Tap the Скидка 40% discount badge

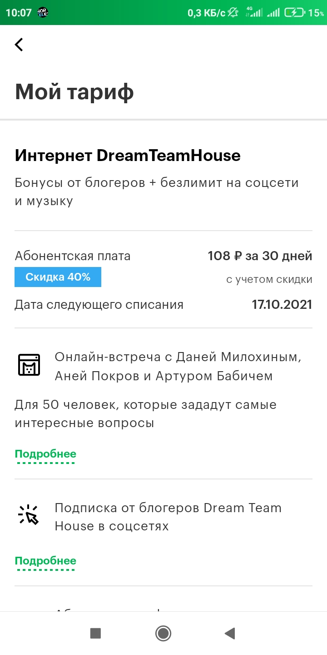click(x=58, y=277)
